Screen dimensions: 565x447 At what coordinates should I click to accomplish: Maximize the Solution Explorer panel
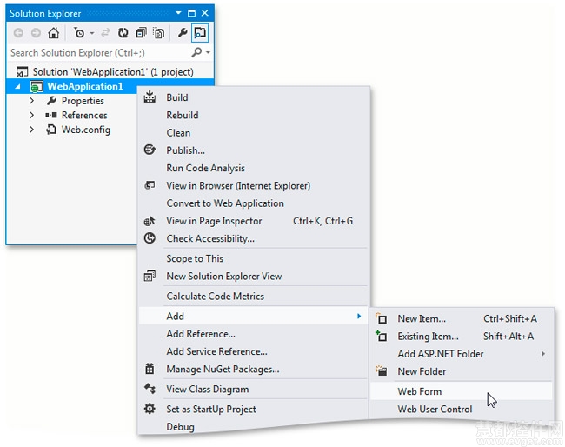(192, 13)
